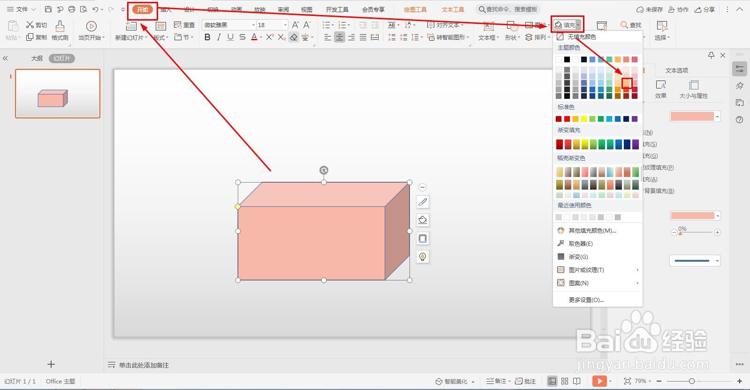Pick the red standard color swatch
750x390 pixels.
567,119
